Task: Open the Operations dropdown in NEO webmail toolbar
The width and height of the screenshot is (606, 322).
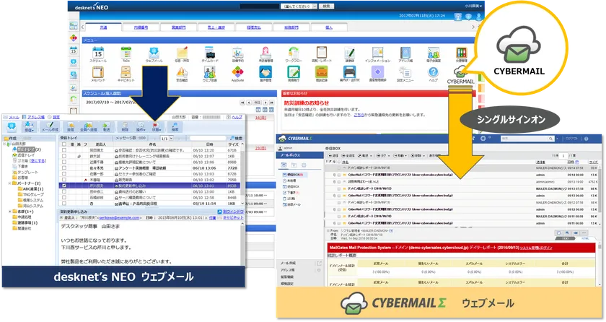Action: point(141,127)
